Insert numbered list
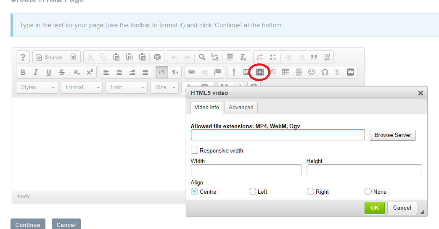This screenshot has height=229, width=439. (x=260, y=57)
